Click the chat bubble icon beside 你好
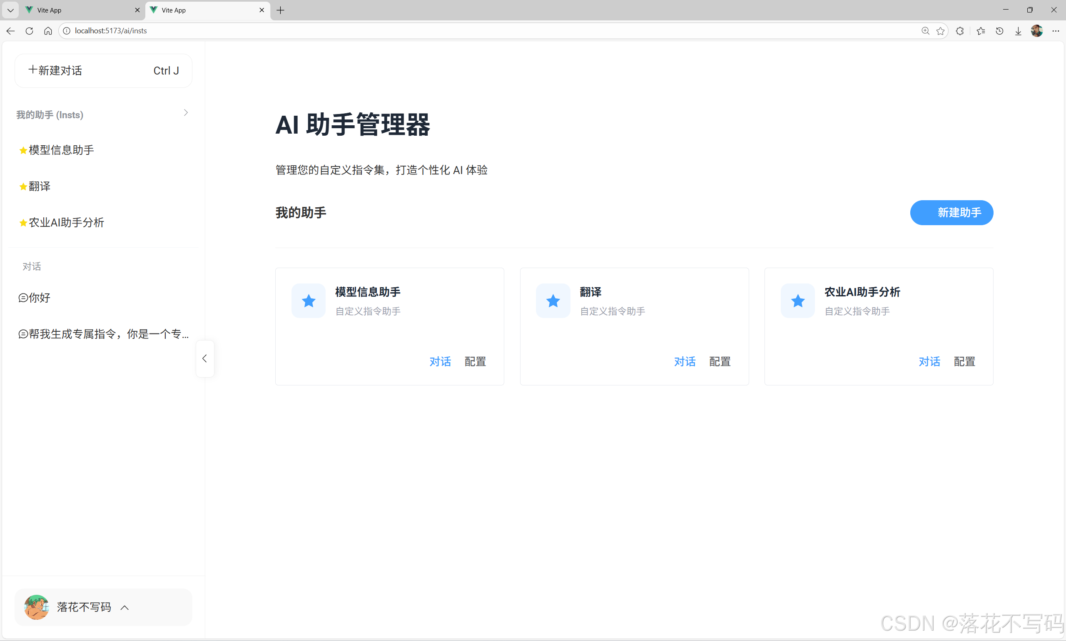Viewport: 1066px width, 641px height. (x=22, y=298)
